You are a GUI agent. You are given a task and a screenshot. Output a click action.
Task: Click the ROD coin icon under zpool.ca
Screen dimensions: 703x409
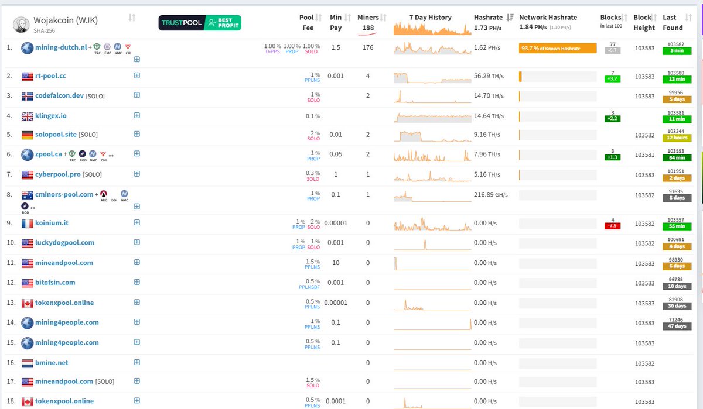[x=83, y=153]
